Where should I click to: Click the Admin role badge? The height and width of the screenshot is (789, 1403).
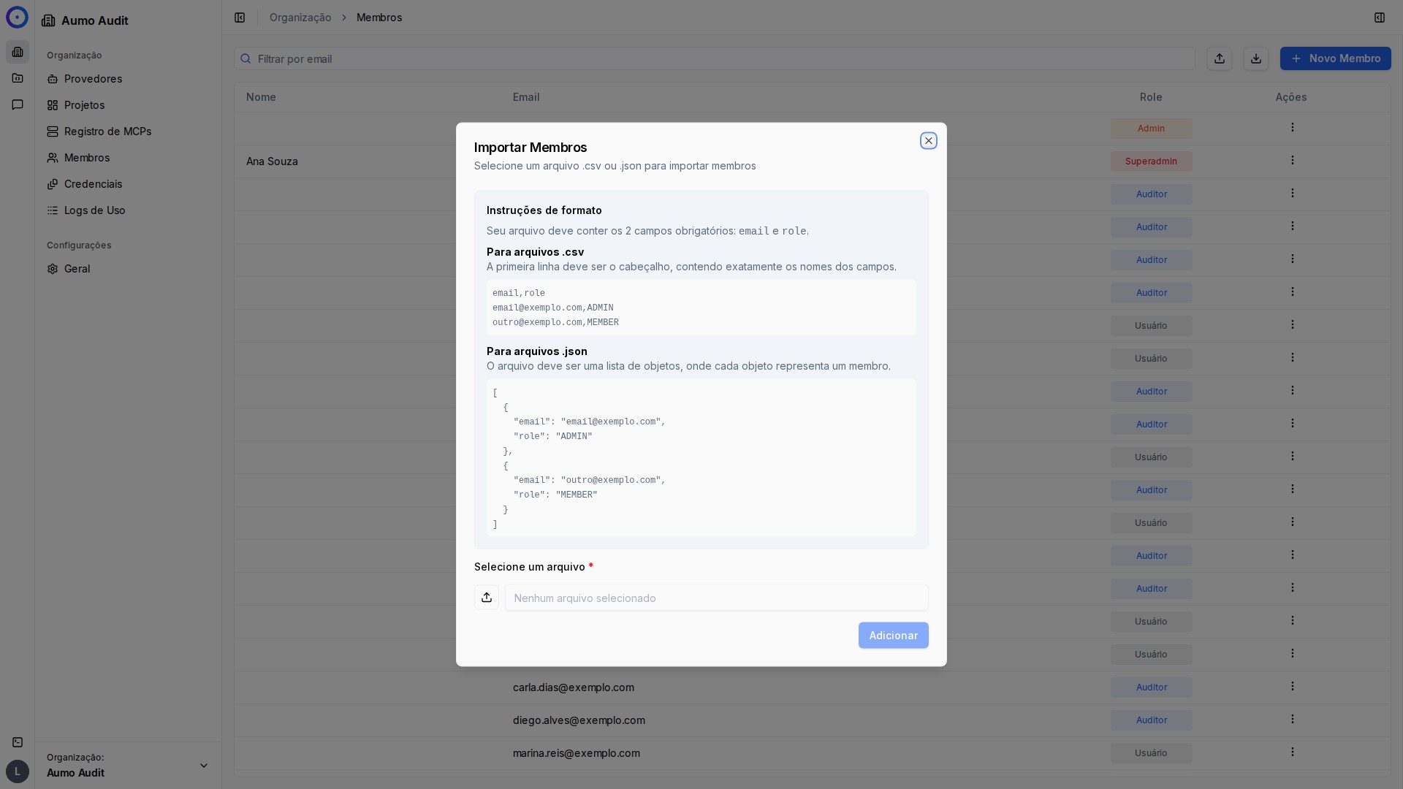(1151, 129)
